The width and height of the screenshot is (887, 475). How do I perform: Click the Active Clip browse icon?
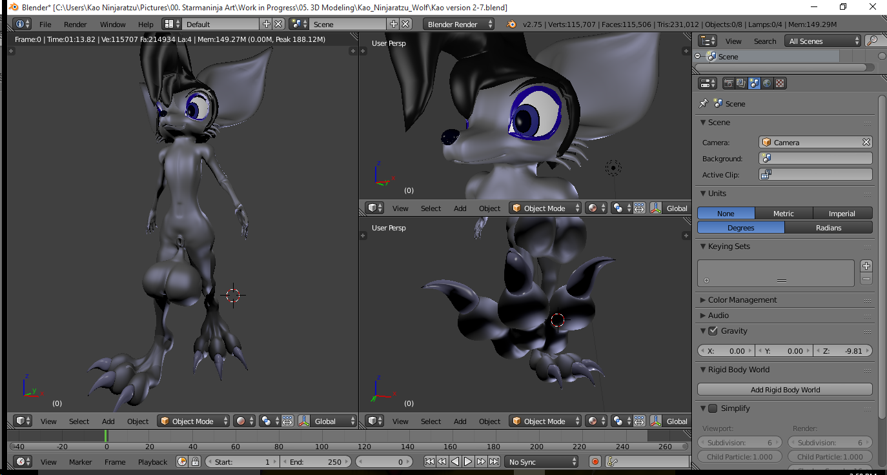(x=767, y=174)
